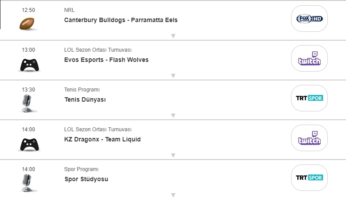
Task: Click the rugby ball icon for NRL
Action: tap(29, 24)
